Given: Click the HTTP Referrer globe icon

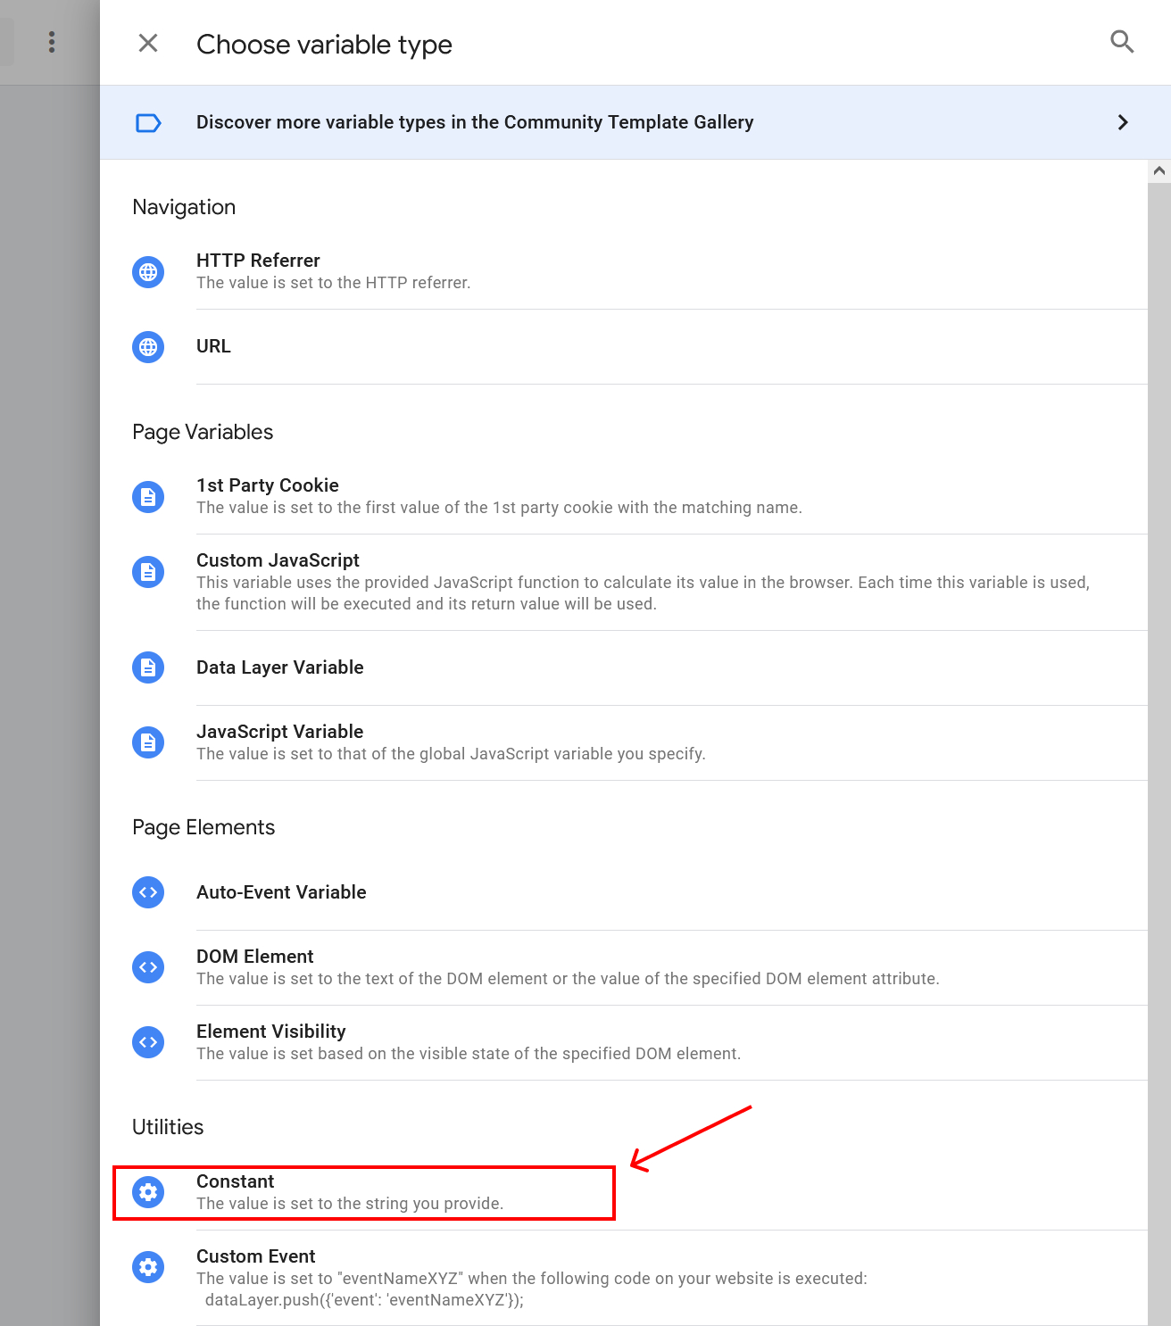Looking at the screenshot, I should [x=148, y=272].
